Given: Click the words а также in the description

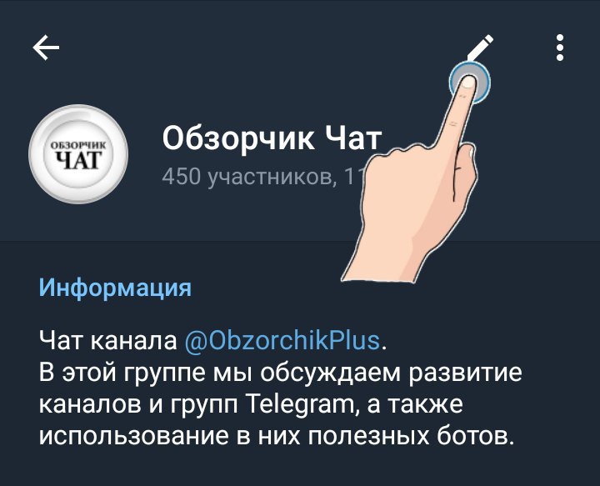Looking at the screenshot, I should [x=414, y=405].
